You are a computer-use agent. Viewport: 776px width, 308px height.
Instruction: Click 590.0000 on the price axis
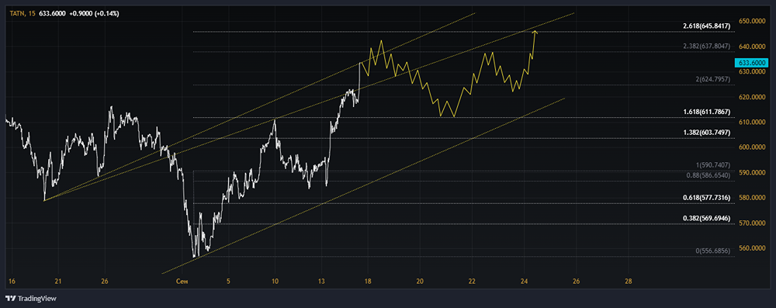coord(752,173)
